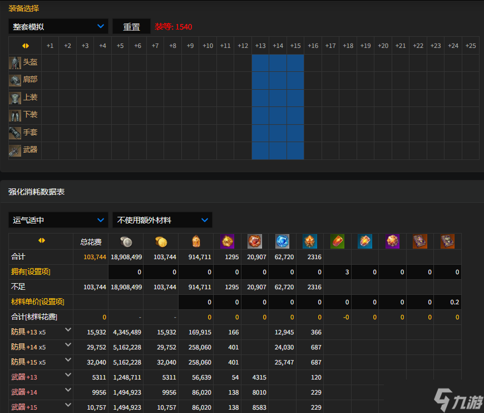Open the 运气适中 luck dropdown

(58, 220)
